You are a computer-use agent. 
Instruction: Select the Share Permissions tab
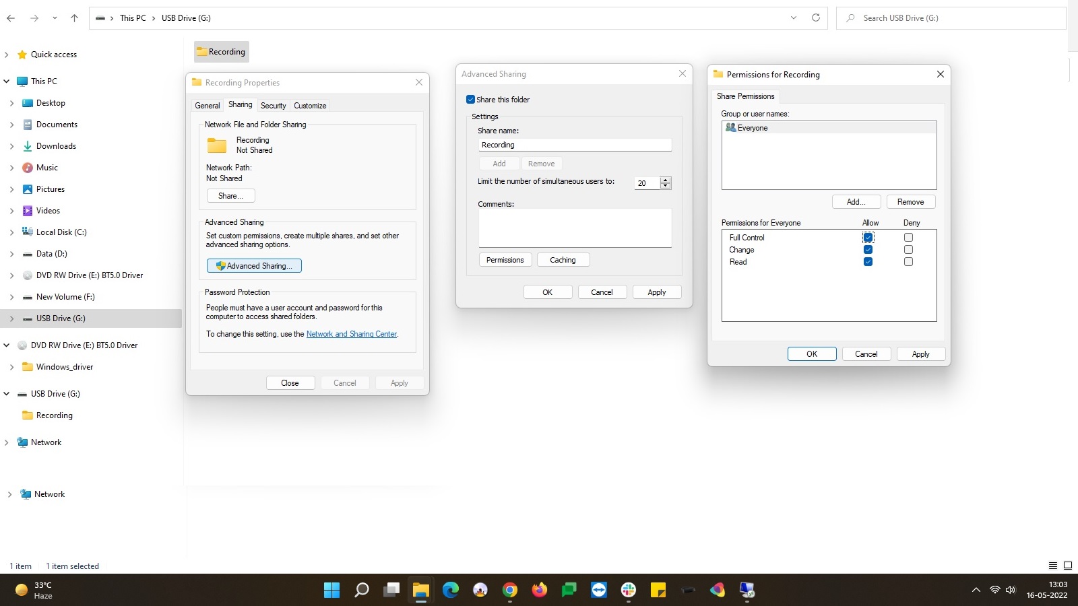[x=745, y=96]
